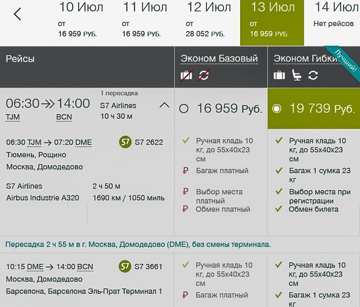Click S7 logo next to flight S7 3661
The image size is (360, 307).
tap(126, 267)
